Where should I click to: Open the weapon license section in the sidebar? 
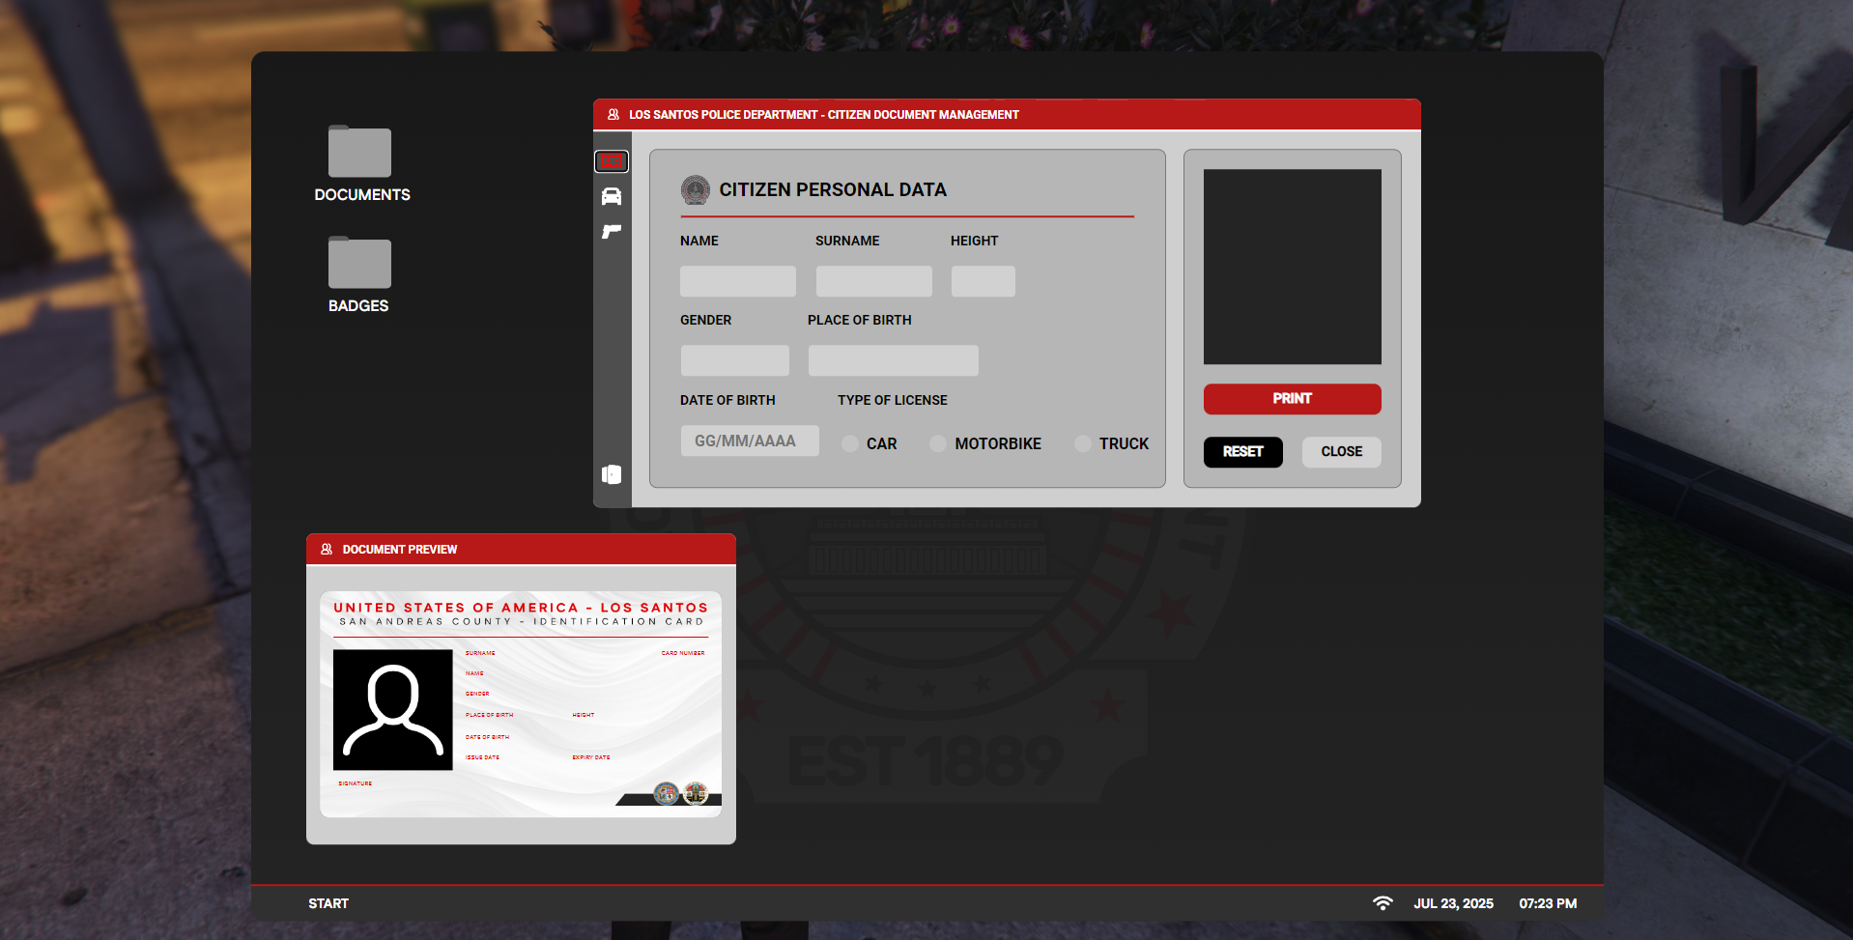(612, 231)
